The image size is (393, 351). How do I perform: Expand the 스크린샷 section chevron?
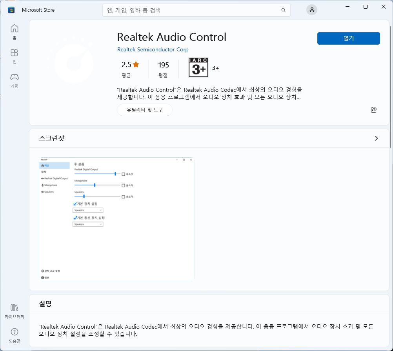pos(376,138)
